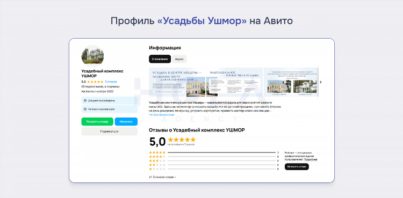The height and width of the screenshot is (198, 403).
Task: Click the 1-star rating filter row
Action: pos(214,169)
